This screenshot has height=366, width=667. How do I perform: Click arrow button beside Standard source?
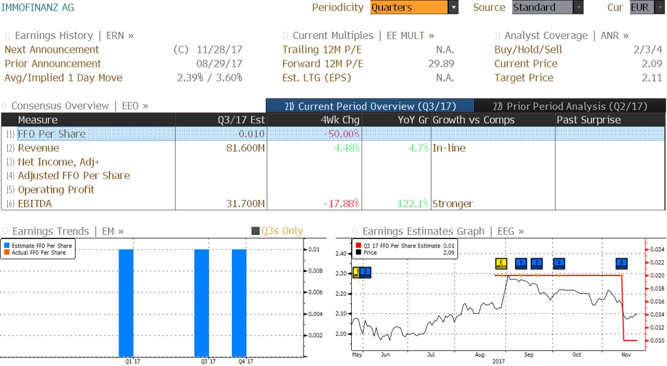tap(578, 7)
